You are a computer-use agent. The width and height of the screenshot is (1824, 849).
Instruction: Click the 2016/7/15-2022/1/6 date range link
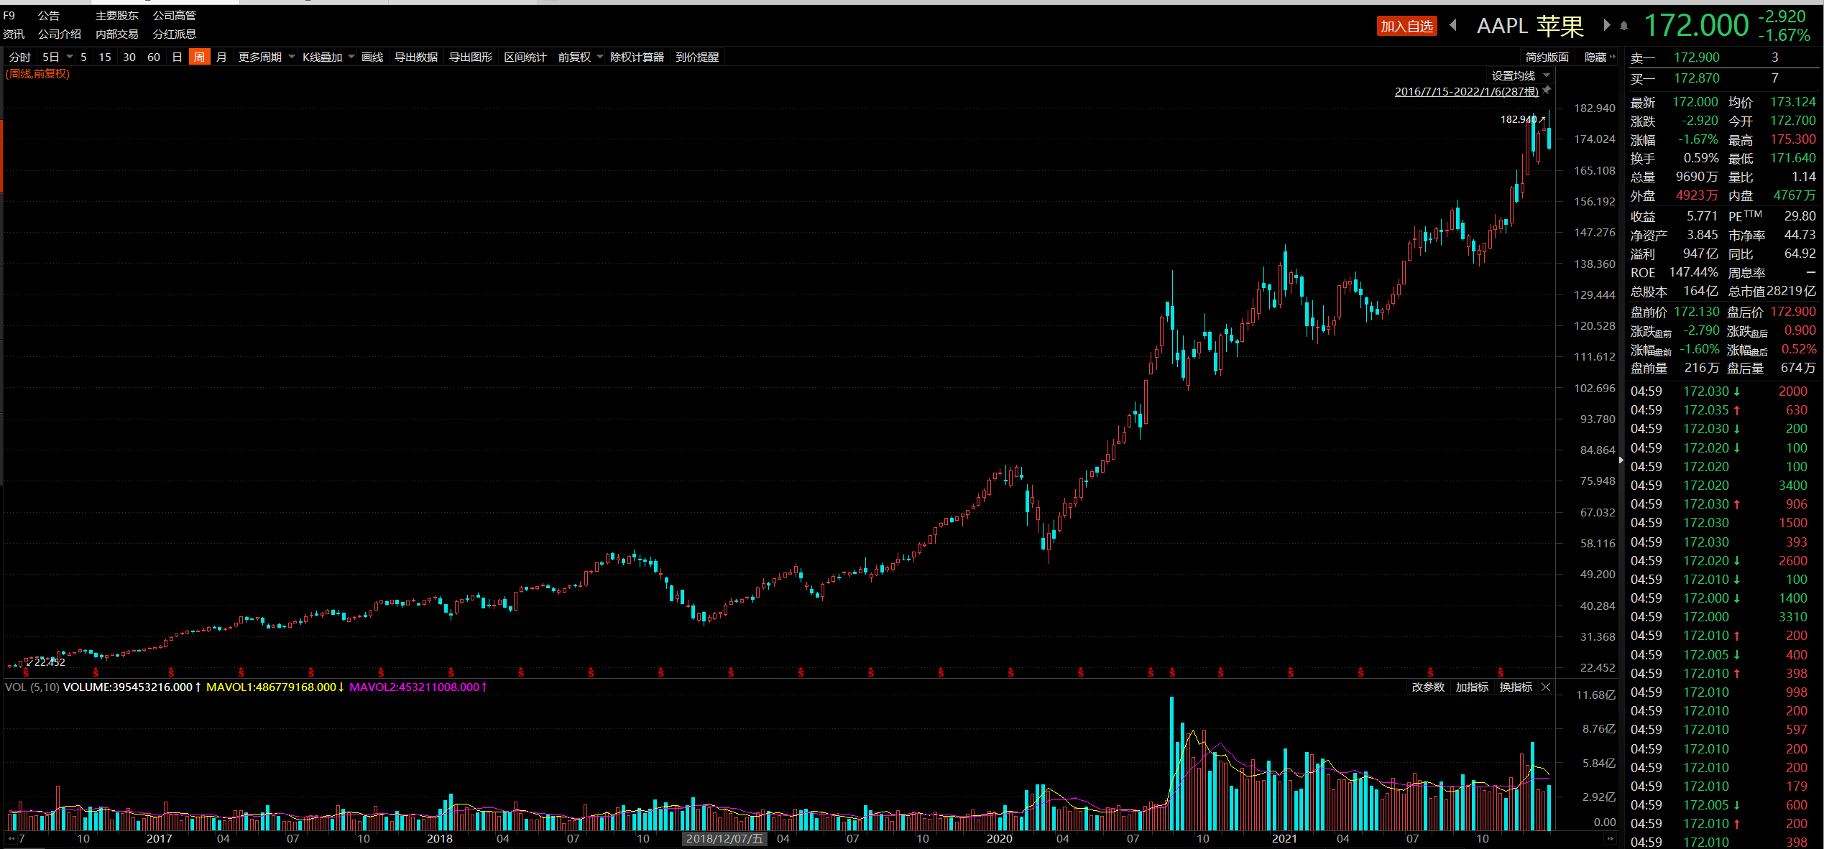point(1466,91)
